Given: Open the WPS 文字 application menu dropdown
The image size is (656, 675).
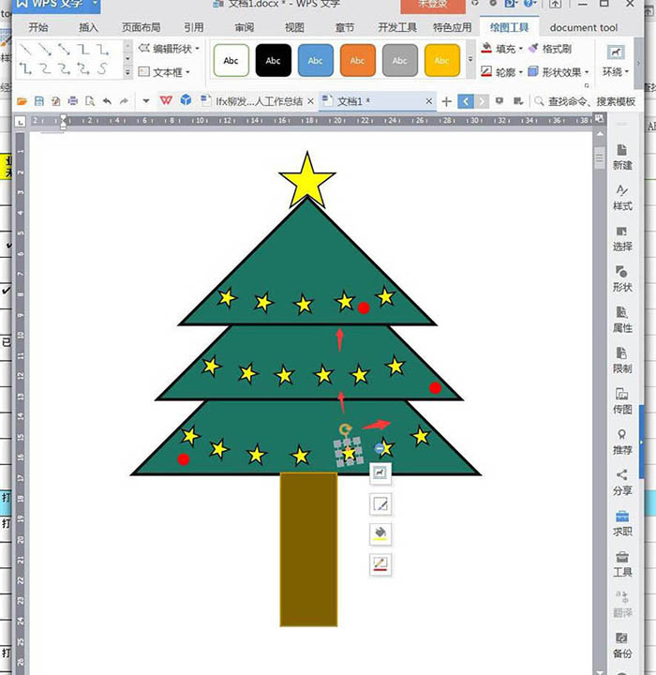Looking at the screenshot, I should (96, 5).
